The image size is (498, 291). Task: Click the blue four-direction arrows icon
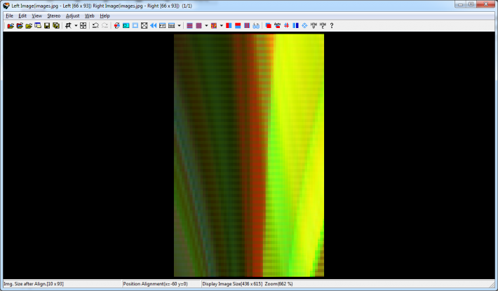pyautogui.click(x=304, y=26)
